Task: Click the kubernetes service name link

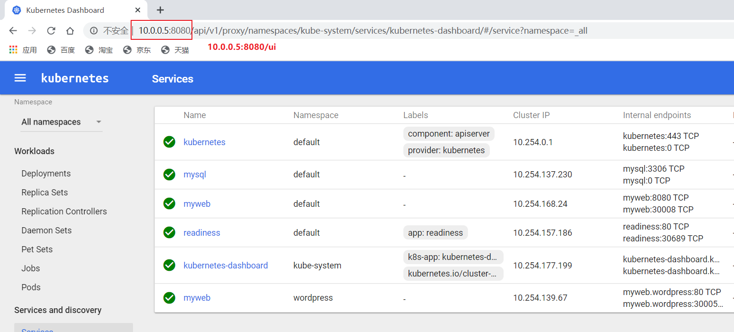Action: pyautogui.click(x=204, y=142)
